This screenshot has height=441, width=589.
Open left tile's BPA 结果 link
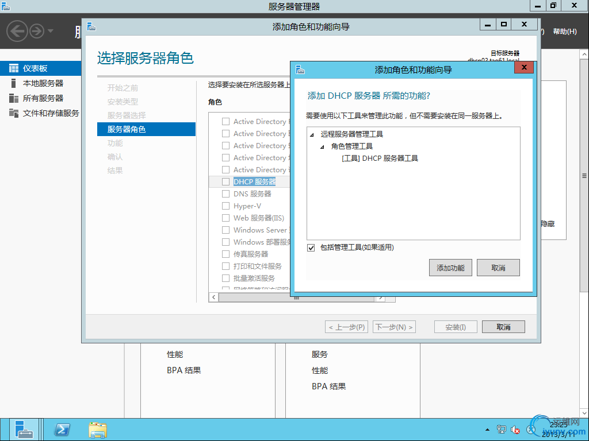click(x=183, y=370)
